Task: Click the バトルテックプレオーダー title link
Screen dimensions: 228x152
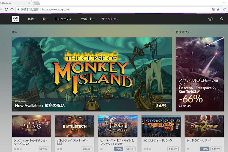Action: [x=73, y=140]
